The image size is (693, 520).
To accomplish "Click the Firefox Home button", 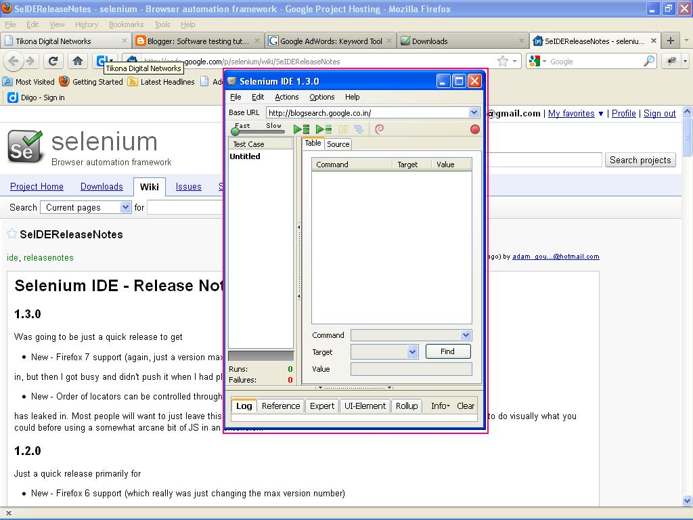I will pyautogui.click(x=78, y=61).
